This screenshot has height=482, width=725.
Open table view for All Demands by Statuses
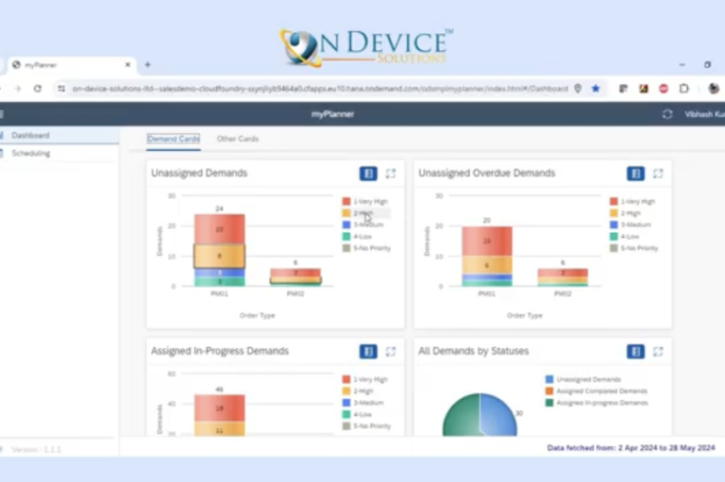[x=635, y=351]
